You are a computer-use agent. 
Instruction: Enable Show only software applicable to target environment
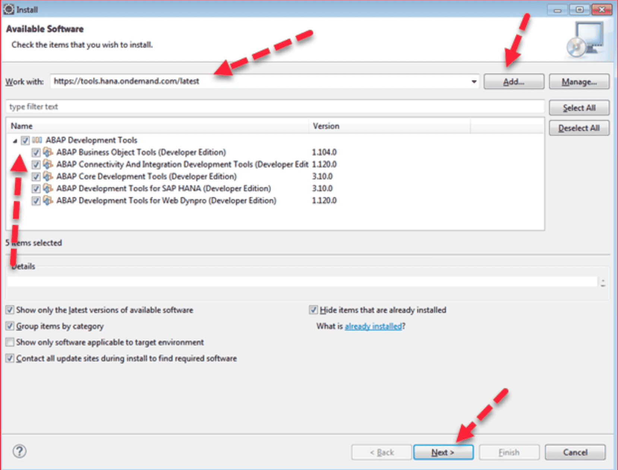(10, 342)
